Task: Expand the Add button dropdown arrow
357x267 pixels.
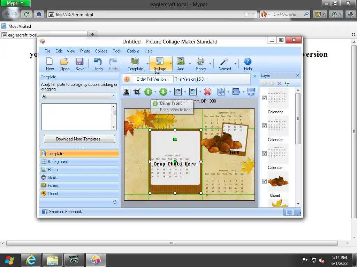Action: pyautogui.click(x=190, y=64)
